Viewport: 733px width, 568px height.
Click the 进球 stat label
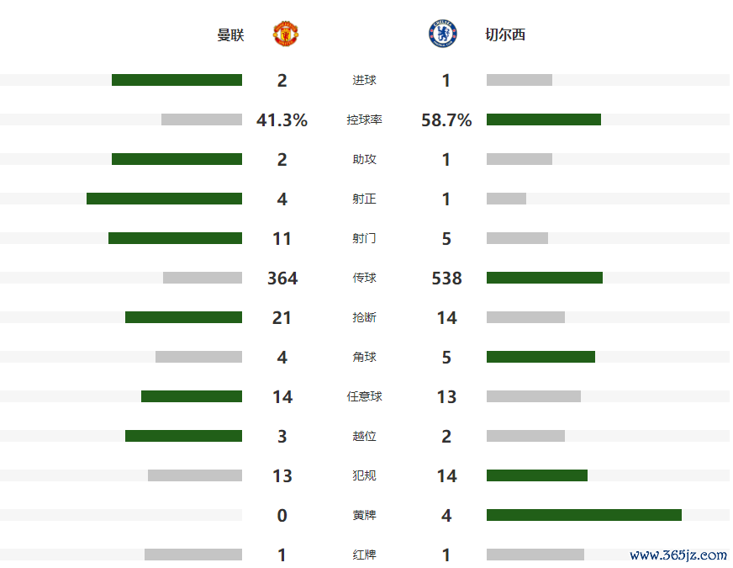[364, 81]
